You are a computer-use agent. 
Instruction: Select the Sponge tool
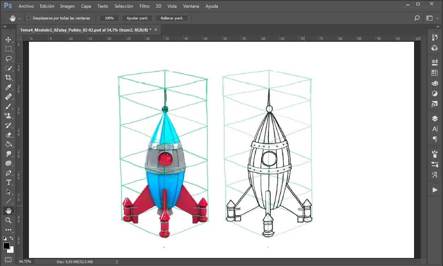pyautogui.click(x=8, y=163)
